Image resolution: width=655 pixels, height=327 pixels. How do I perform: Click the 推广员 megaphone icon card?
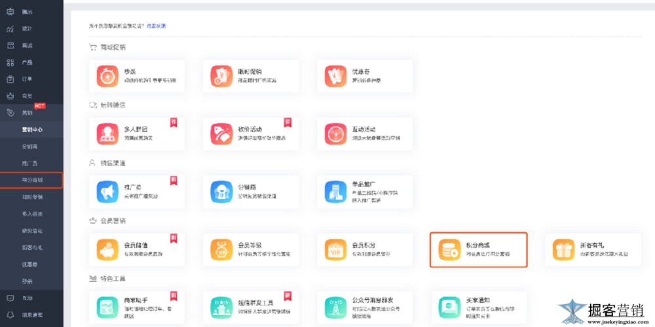(x=107, y=192)
